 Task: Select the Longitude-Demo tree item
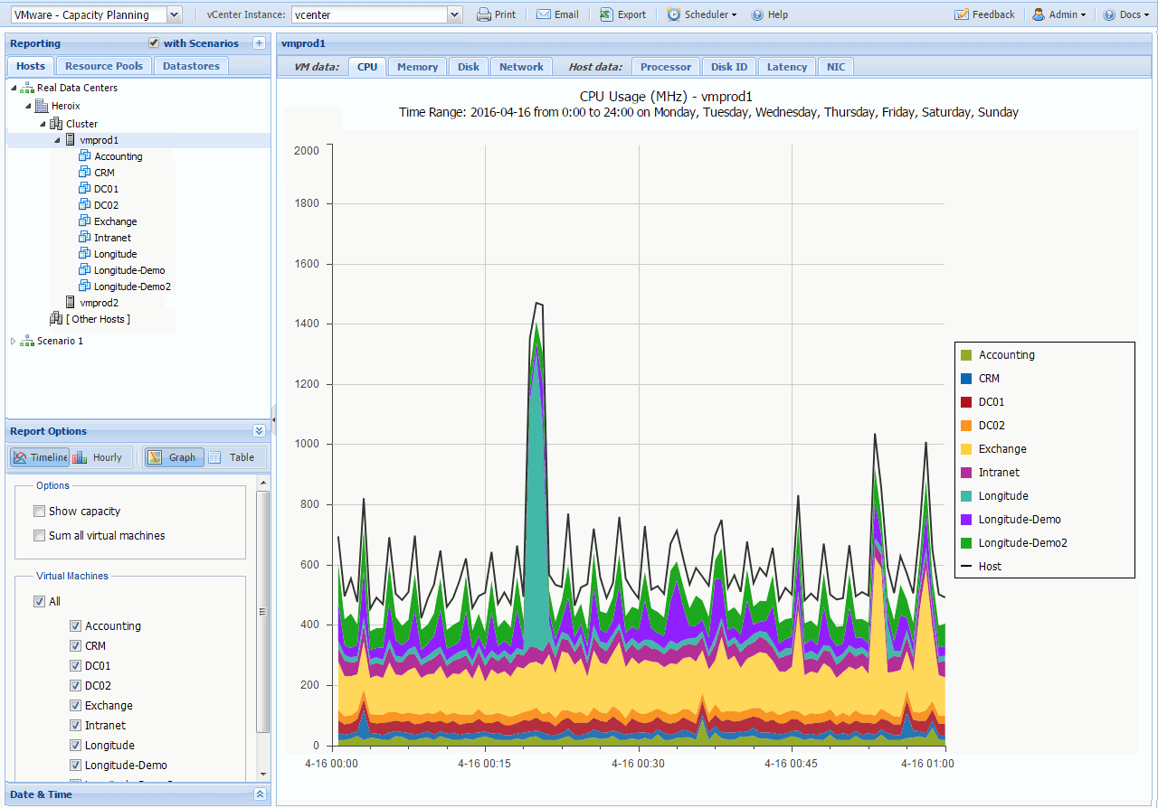(x=129, y=270)
